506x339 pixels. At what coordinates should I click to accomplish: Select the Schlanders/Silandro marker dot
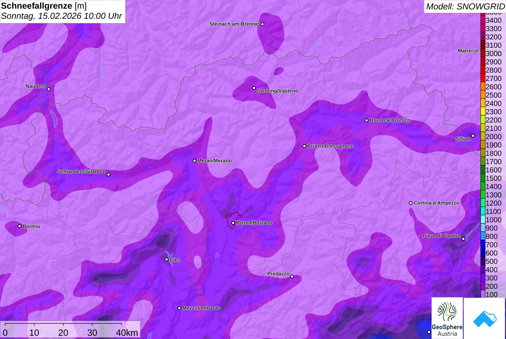click(108, 175)
